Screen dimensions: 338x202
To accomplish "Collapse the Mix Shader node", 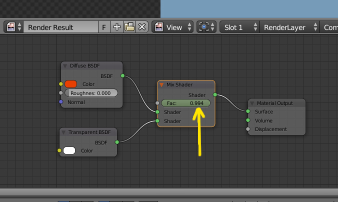I will (x=161, y=85).
